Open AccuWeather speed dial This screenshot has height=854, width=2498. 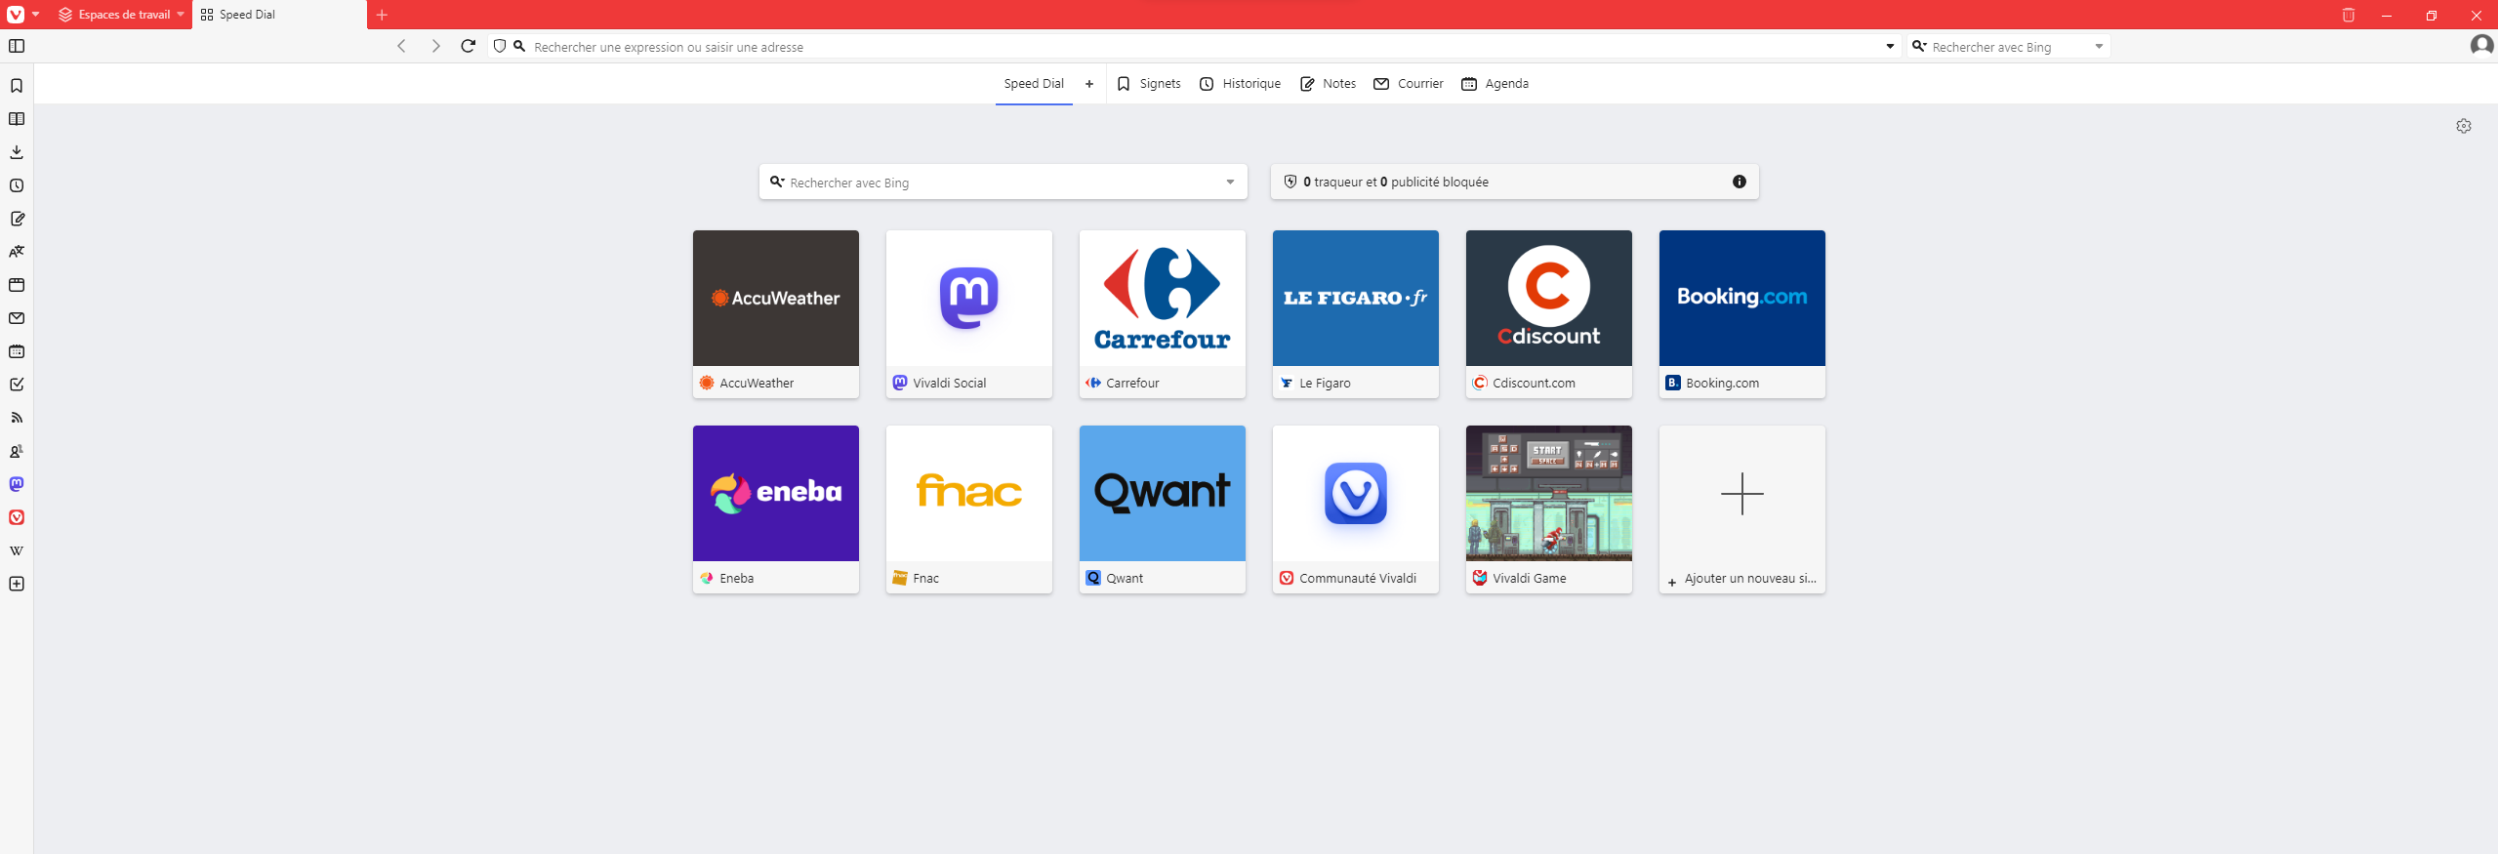(x=776, y=314)
